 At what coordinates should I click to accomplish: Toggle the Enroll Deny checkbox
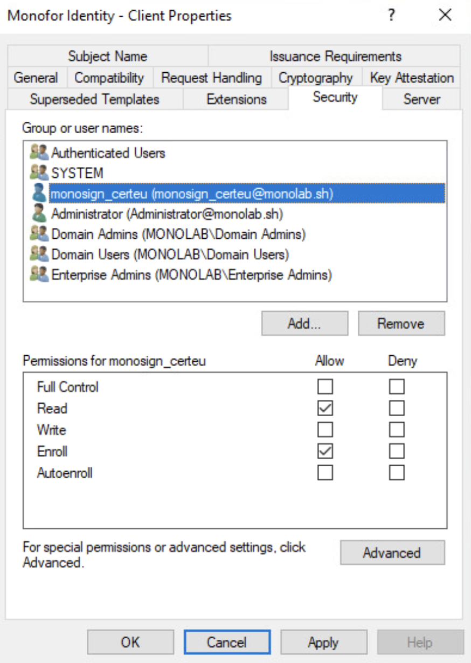tap(397, 451)
